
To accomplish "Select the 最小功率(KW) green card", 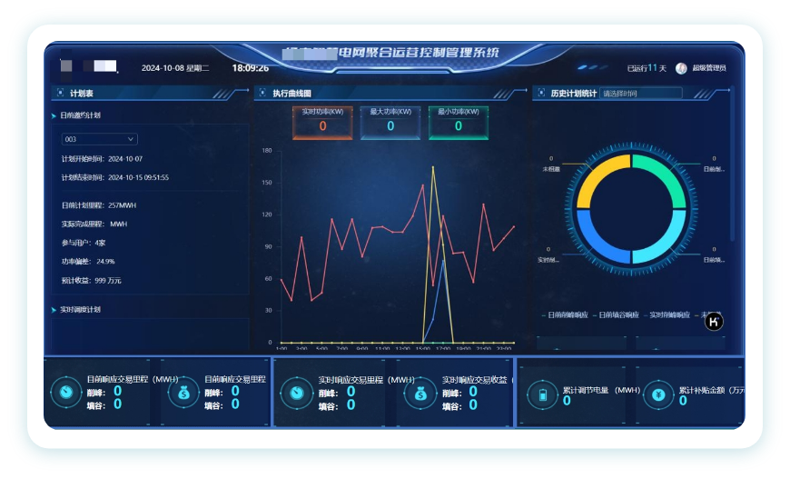I will pyautogui.click(x=458, y=123).
